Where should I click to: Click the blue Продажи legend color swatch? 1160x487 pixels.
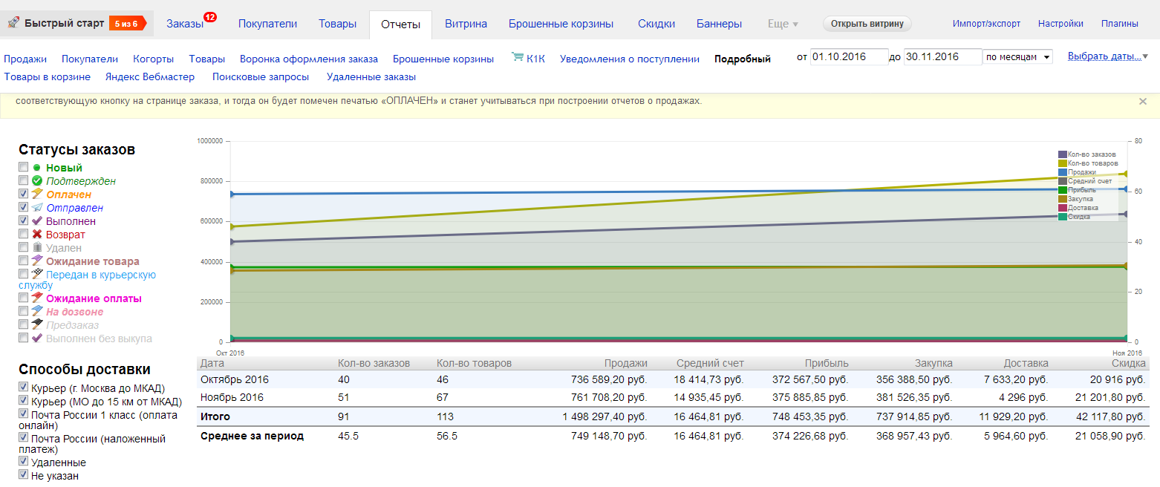click(x=1063, y=172)
